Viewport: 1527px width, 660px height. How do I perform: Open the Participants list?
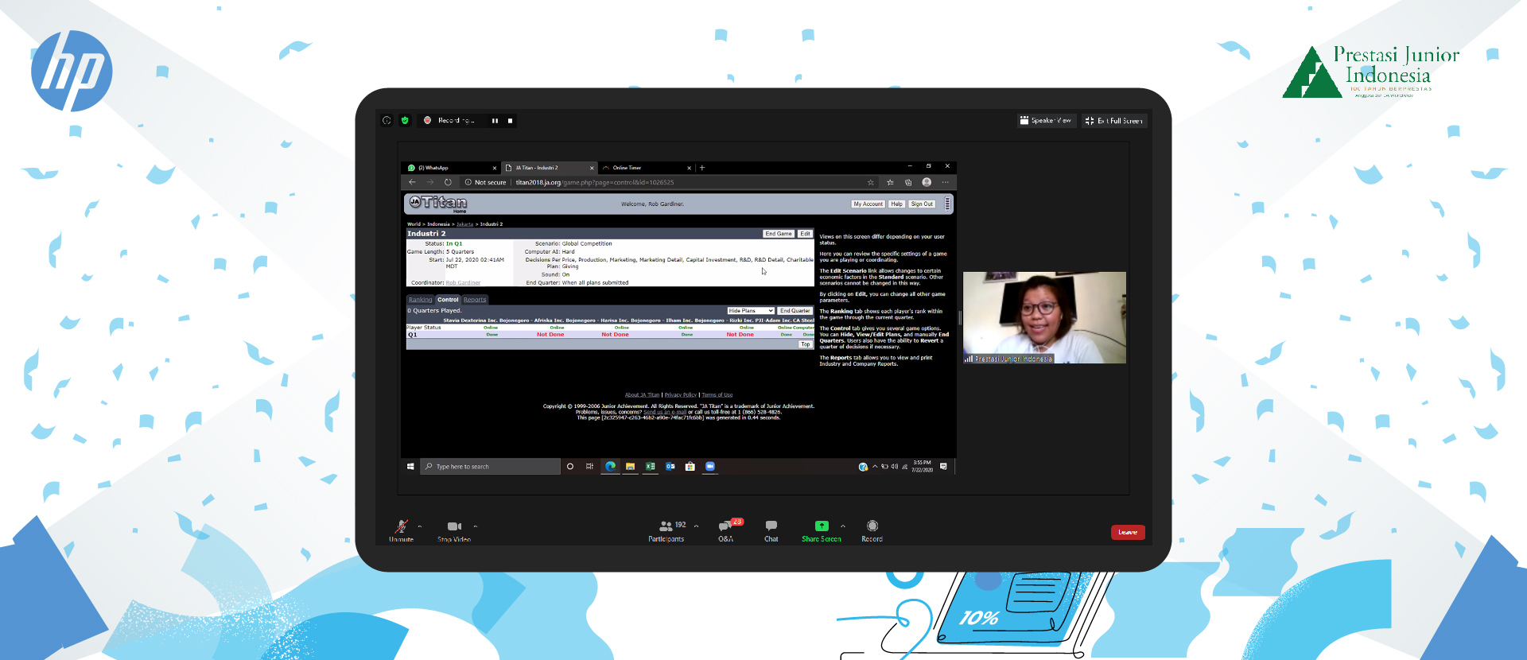pyautogui.click(x=666, y=526)
